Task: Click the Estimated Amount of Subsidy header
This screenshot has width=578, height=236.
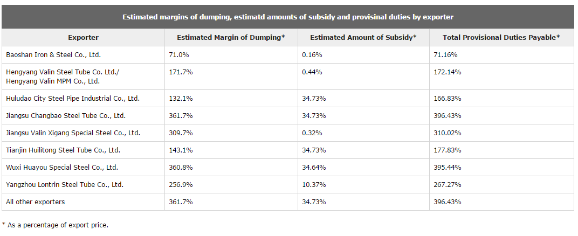Action: [x=363, y=37]
